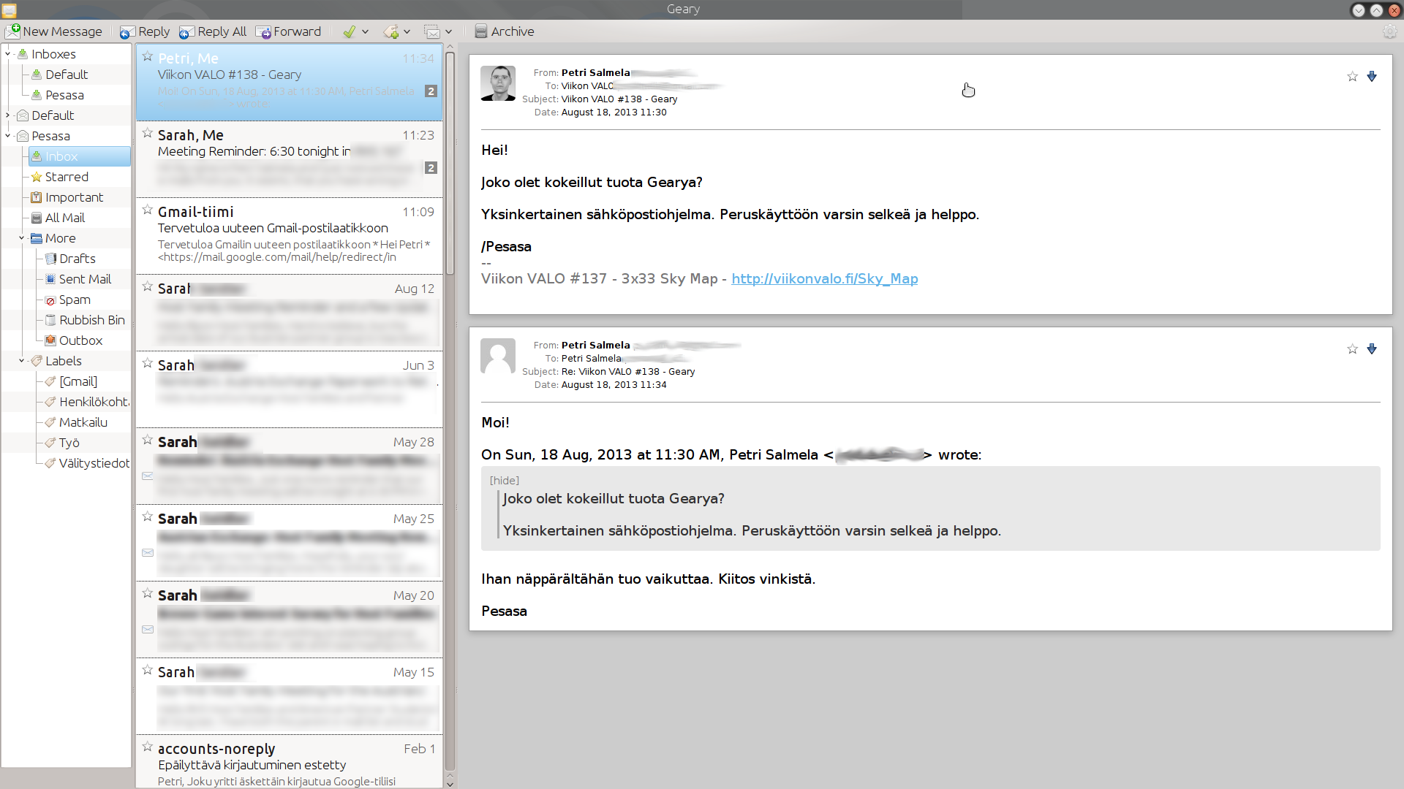Open the Label conversation tag dropdown
This screenshot has width=1404, height=789.
(397, 31)
